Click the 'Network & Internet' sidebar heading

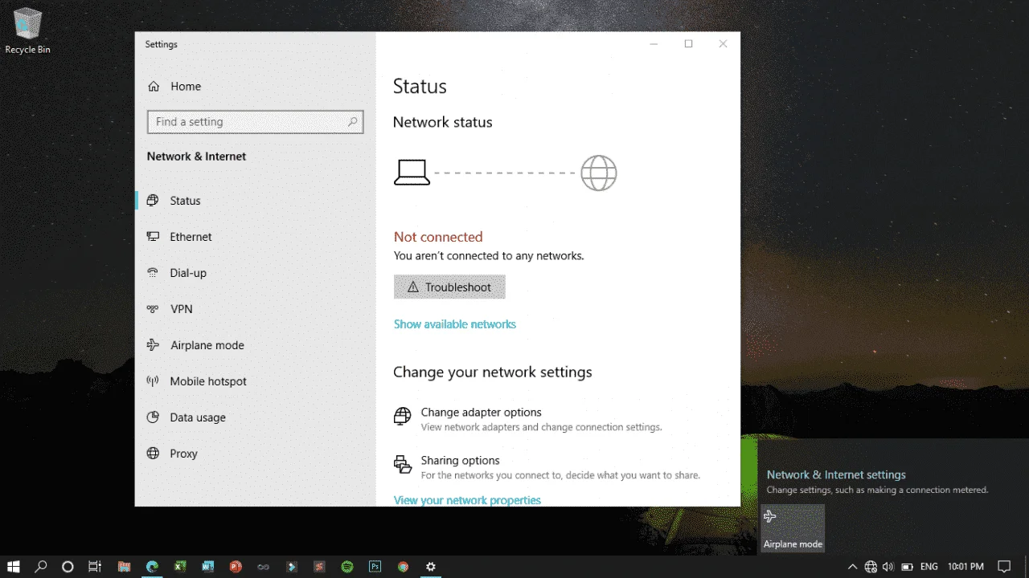point(196,157)
